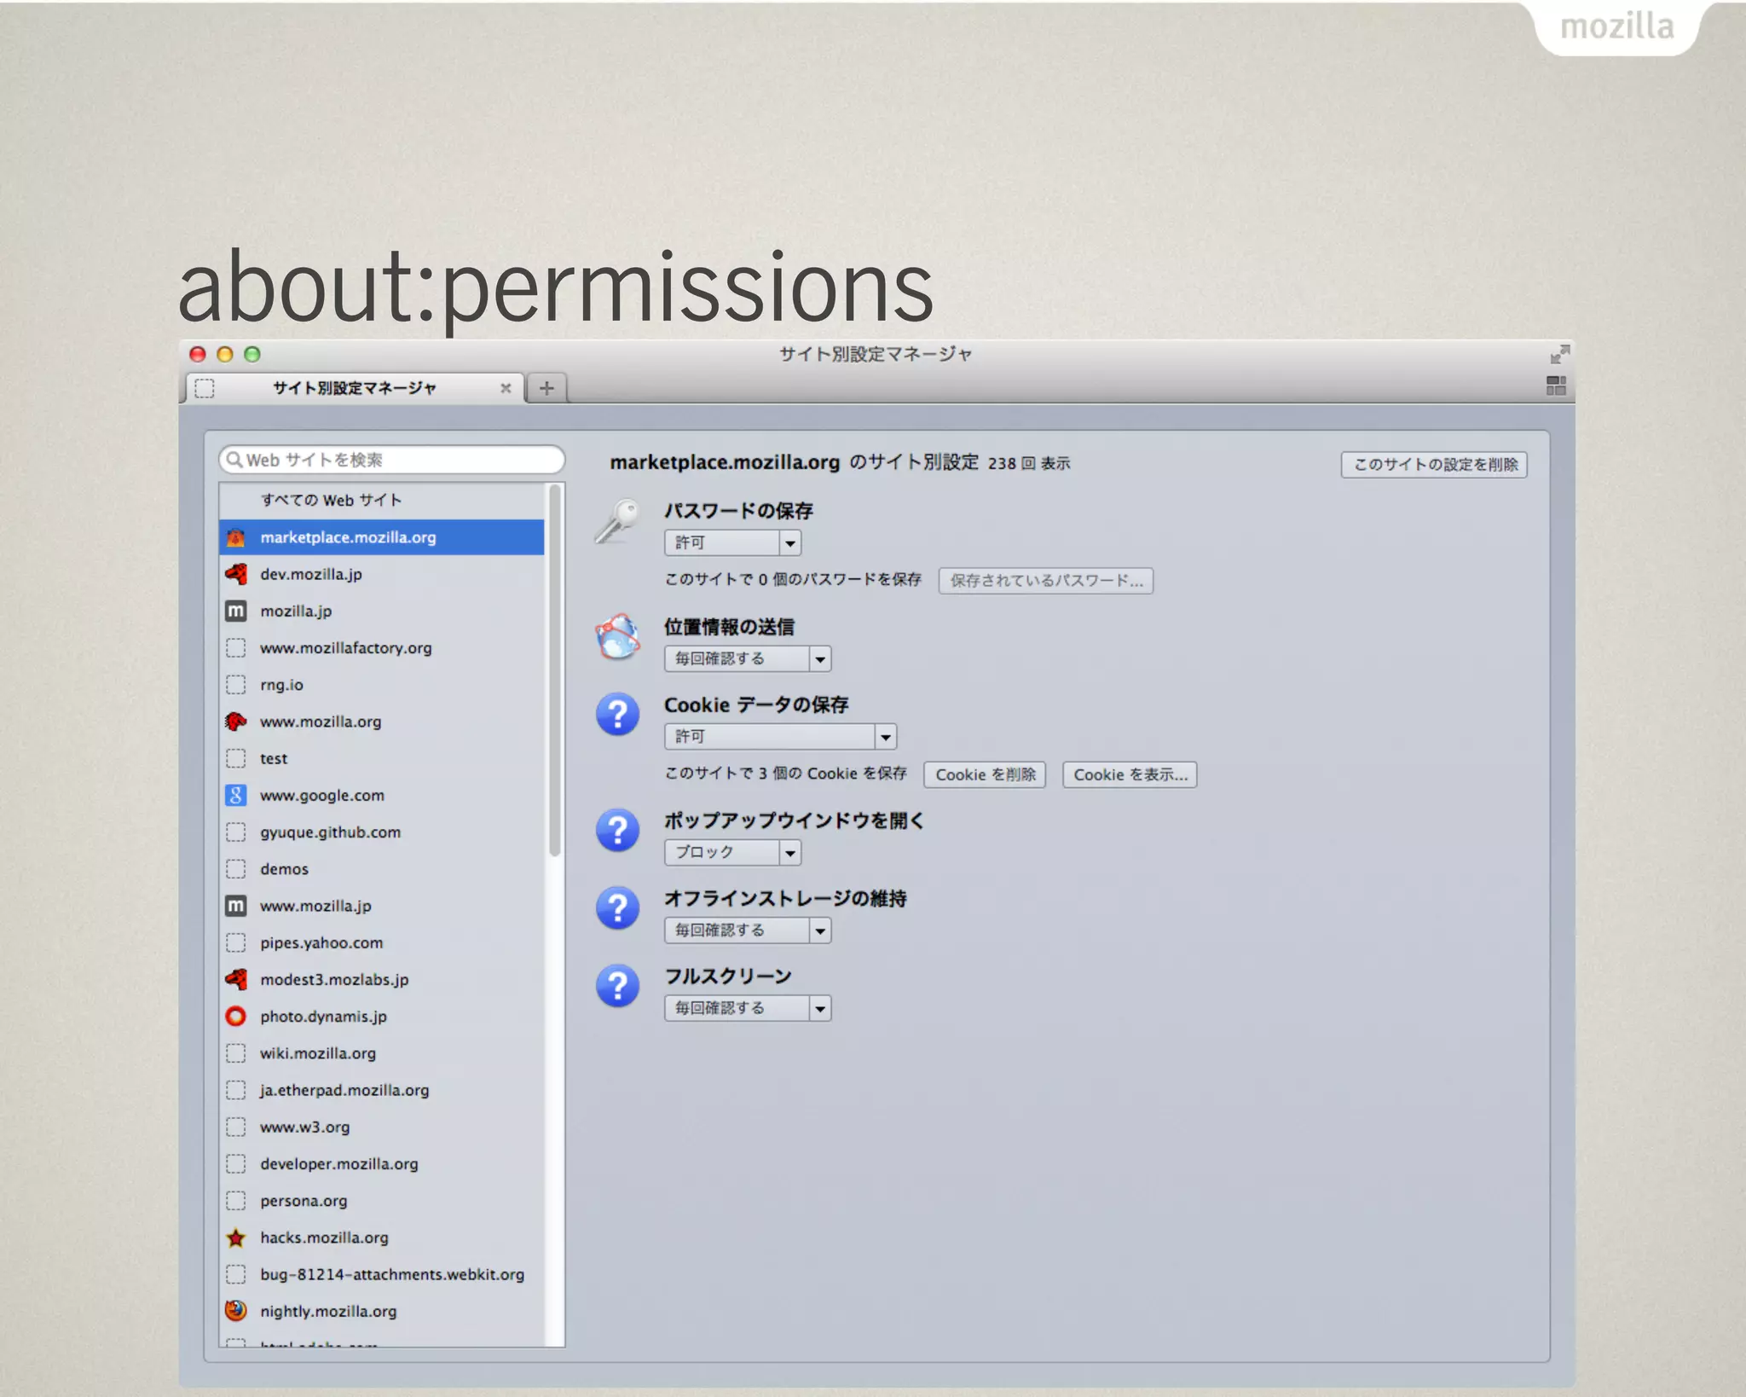
Task: Click the globe icon for location sharing
Action: (x=617, y=636)
